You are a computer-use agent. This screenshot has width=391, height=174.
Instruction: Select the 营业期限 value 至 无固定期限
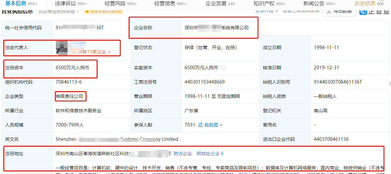click(212, 97)
